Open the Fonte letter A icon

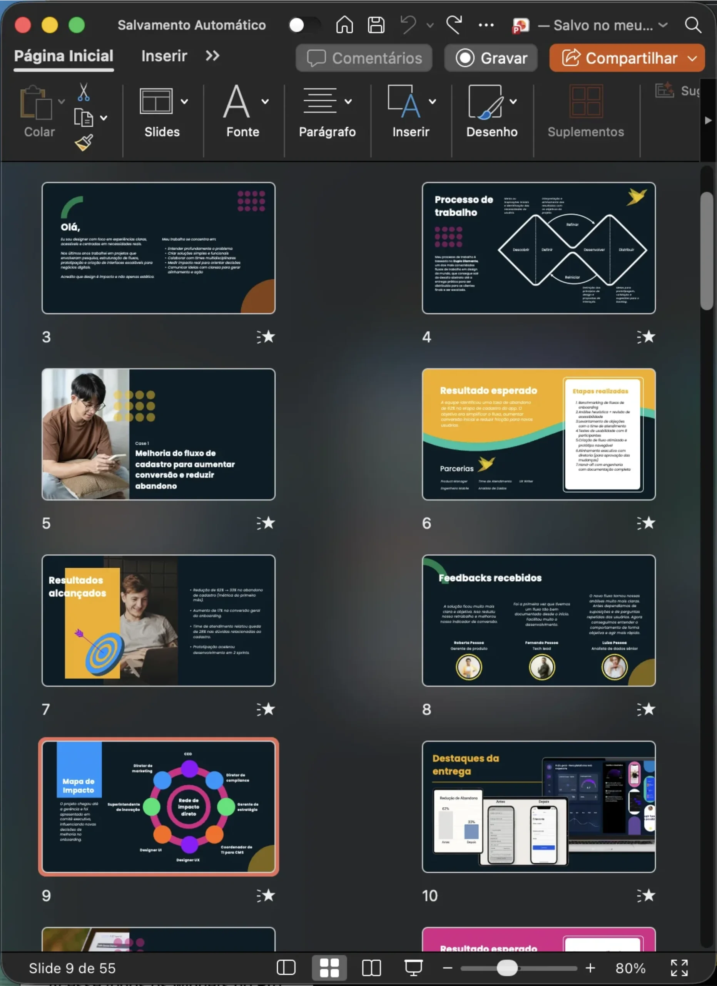click(237, 101)
